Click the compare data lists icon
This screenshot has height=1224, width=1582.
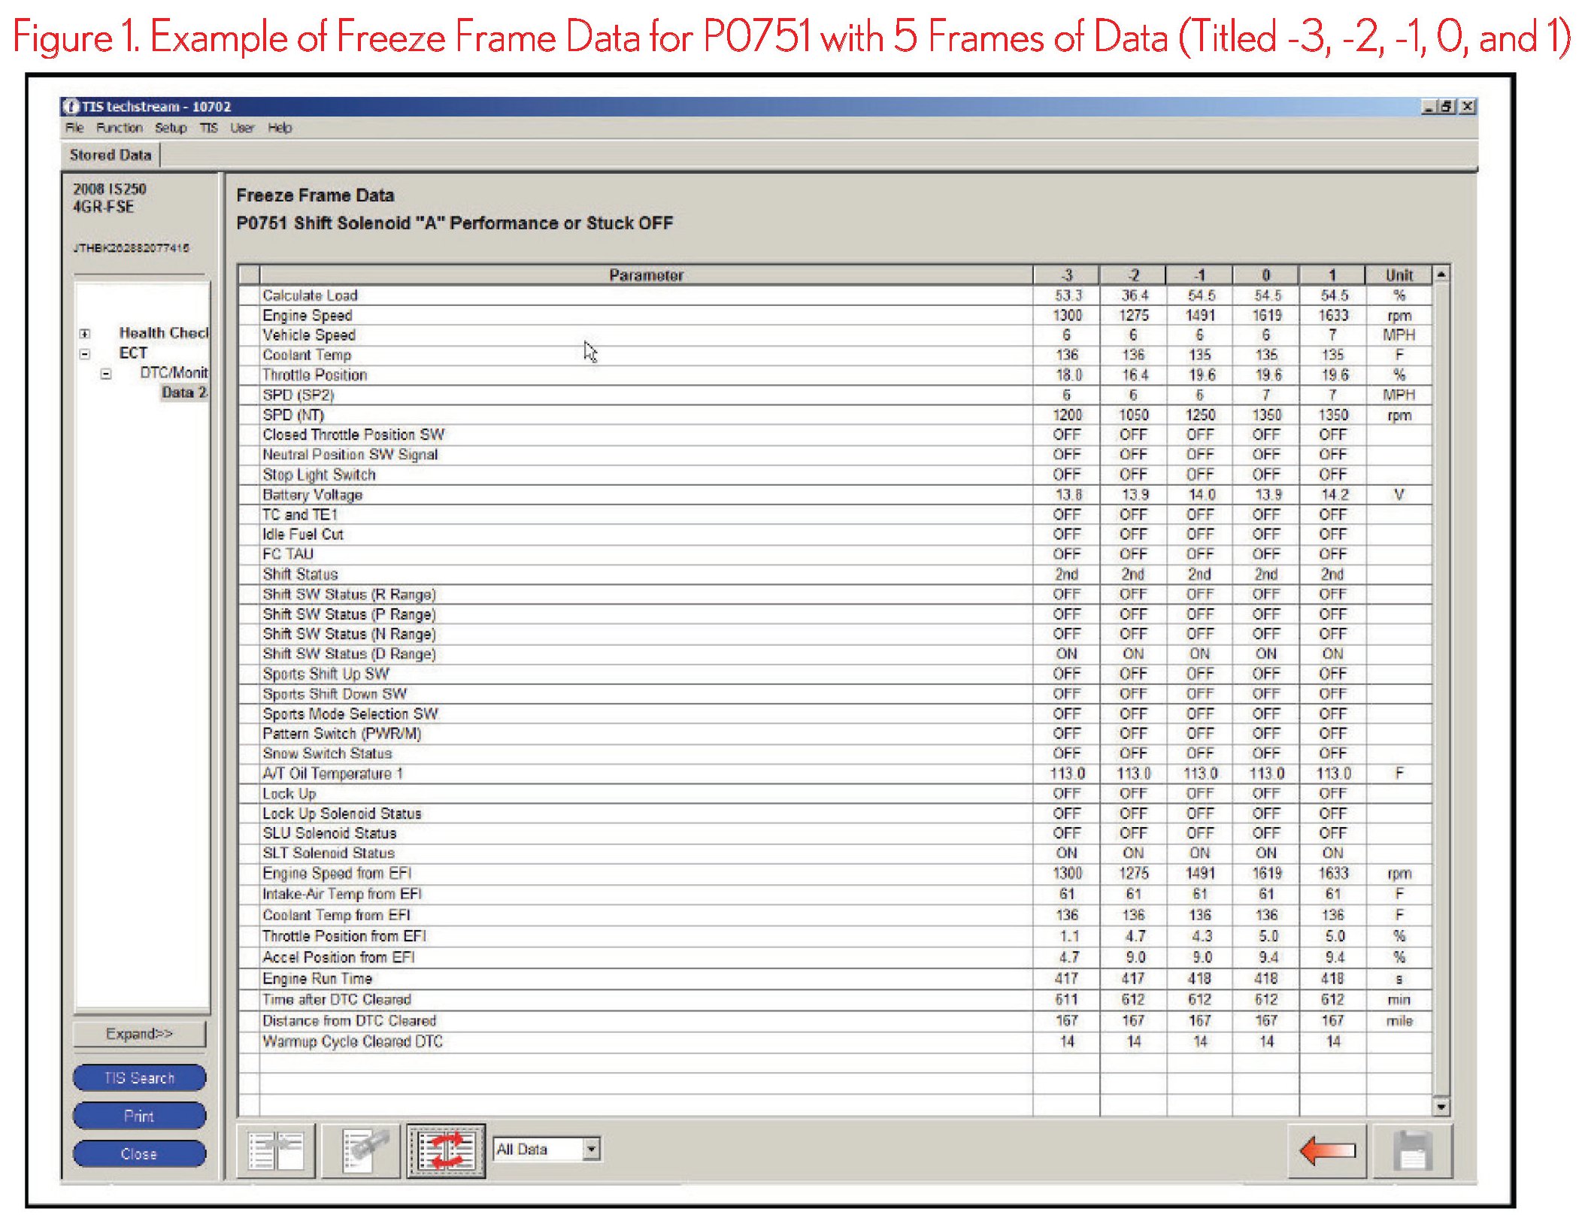[275, 1150]
